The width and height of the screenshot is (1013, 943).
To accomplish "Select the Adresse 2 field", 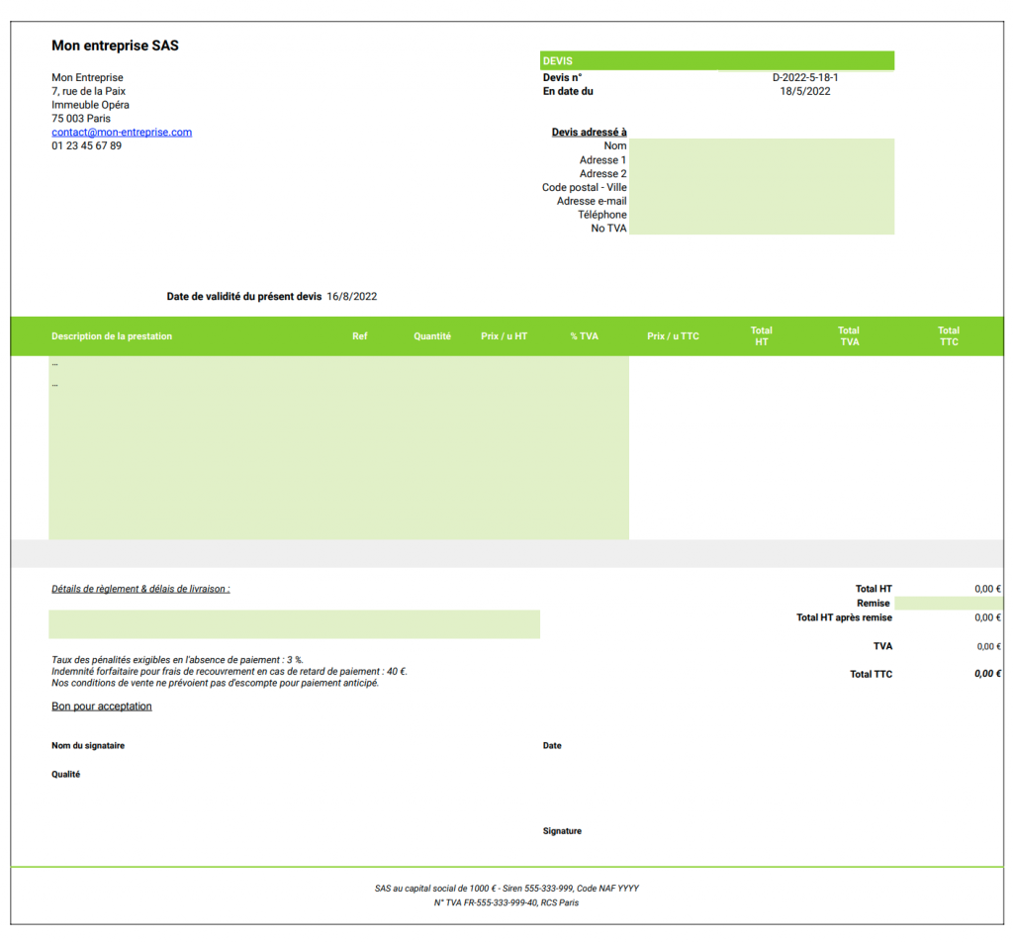I will [x=761, y=174].
